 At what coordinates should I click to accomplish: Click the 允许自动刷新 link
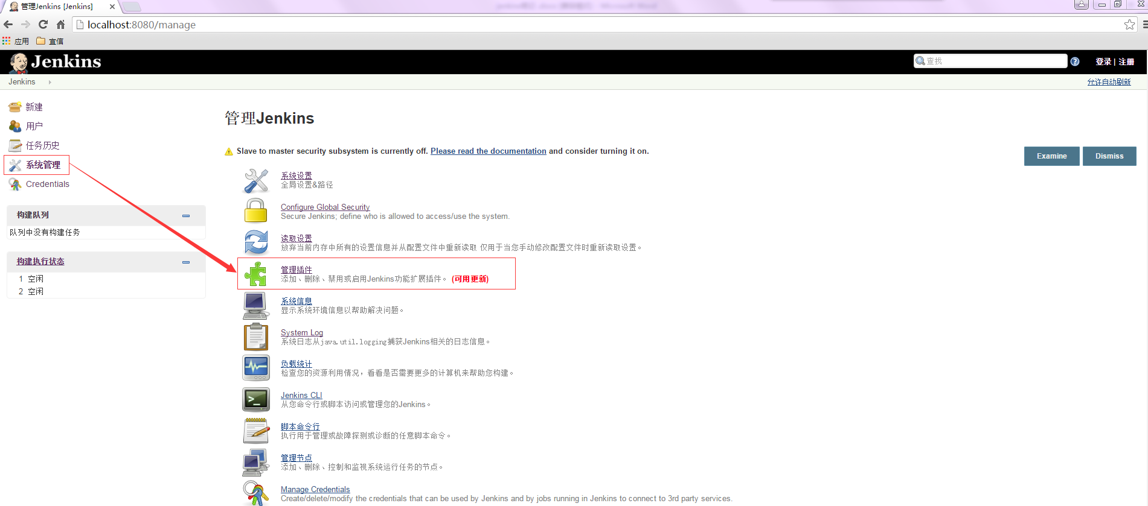click(x=1109, y=82)
